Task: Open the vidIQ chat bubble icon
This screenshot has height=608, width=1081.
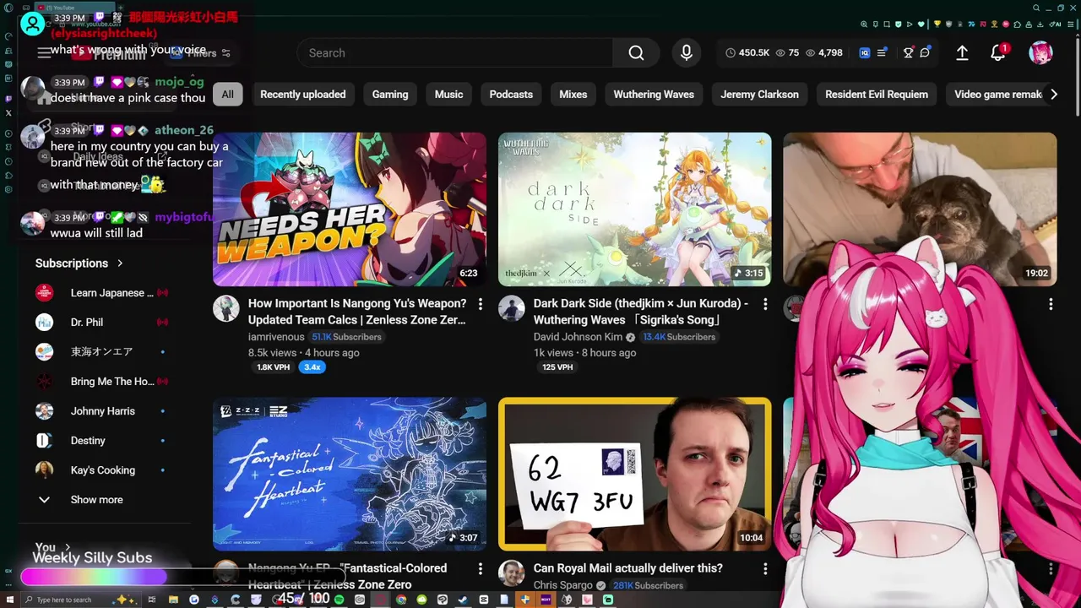Action: pos(925,52)
